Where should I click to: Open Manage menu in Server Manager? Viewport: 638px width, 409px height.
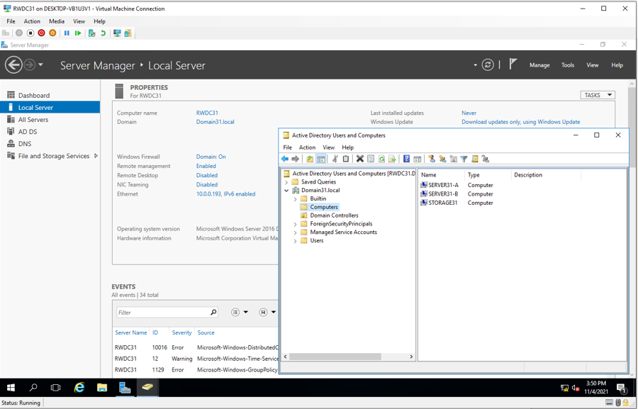[x=539, y=65]
